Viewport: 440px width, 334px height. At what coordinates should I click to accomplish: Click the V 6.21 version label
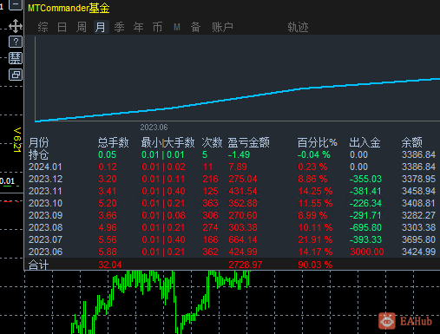coord(17,140)
